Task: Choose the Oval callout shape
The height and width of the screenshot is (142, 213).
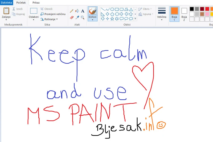Action: 126,19
